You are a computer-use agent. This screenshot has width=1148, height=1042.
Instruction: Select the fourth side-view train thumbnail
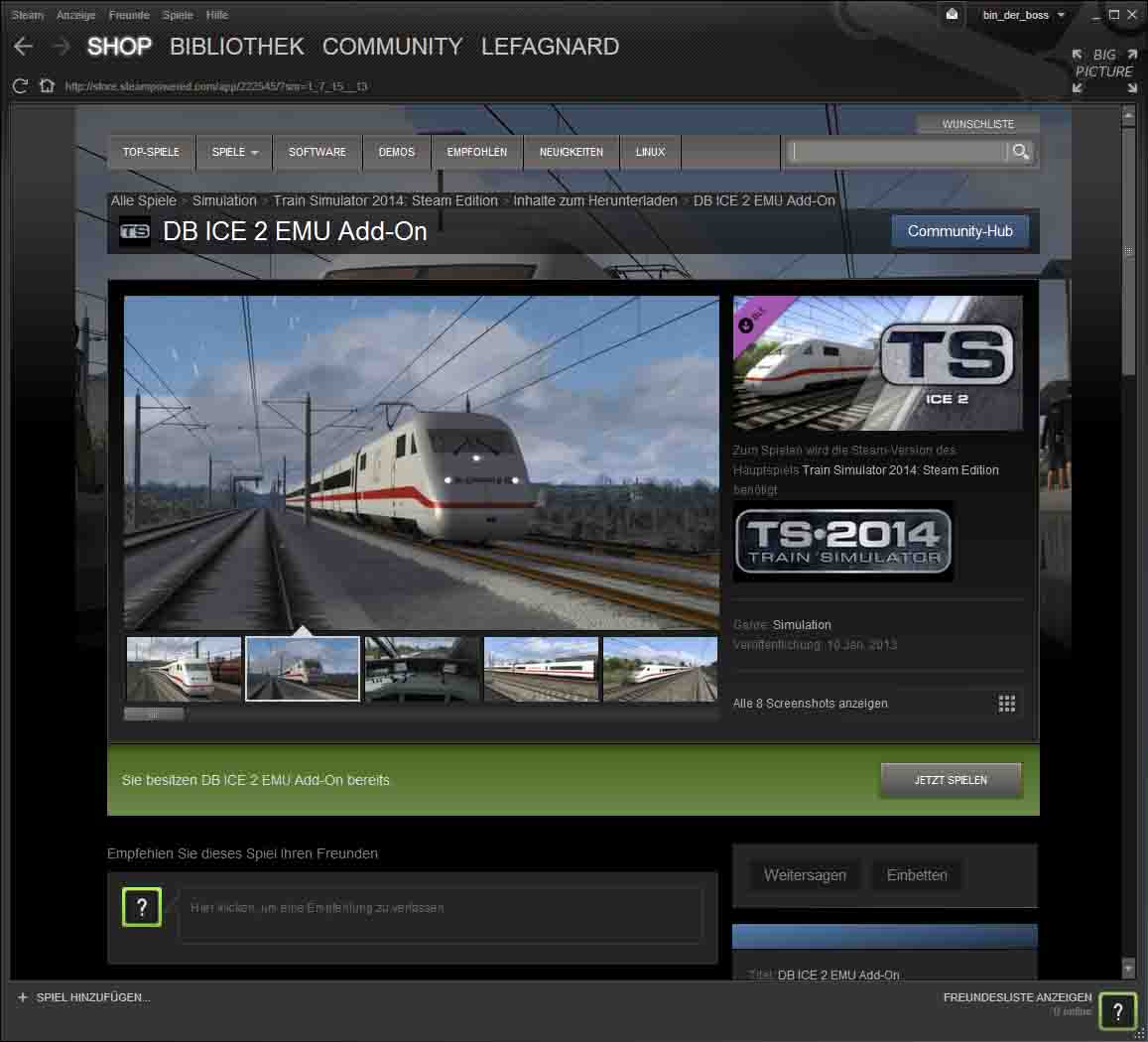pyautogui.click(x=541, y=669)
